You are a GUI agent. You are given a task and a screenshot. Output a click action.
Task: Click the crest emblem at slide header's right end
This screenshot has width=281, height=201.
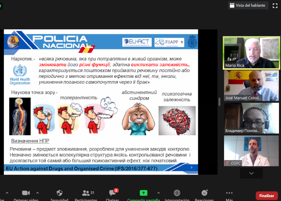[x=192, y=42]
